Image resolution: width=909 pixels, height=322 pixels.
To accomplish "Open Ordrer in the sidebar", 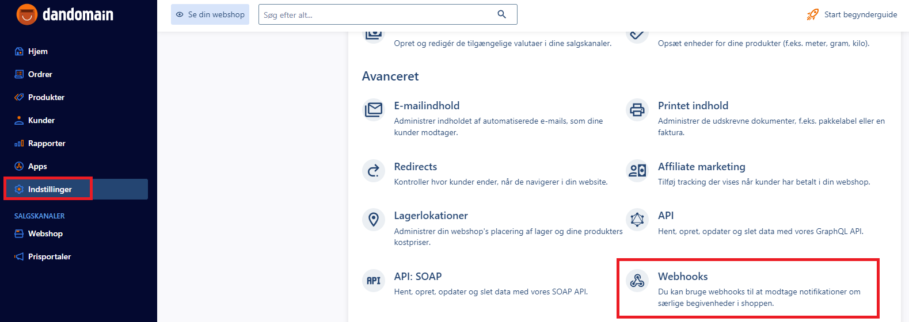I will click(x=40, y=74).
